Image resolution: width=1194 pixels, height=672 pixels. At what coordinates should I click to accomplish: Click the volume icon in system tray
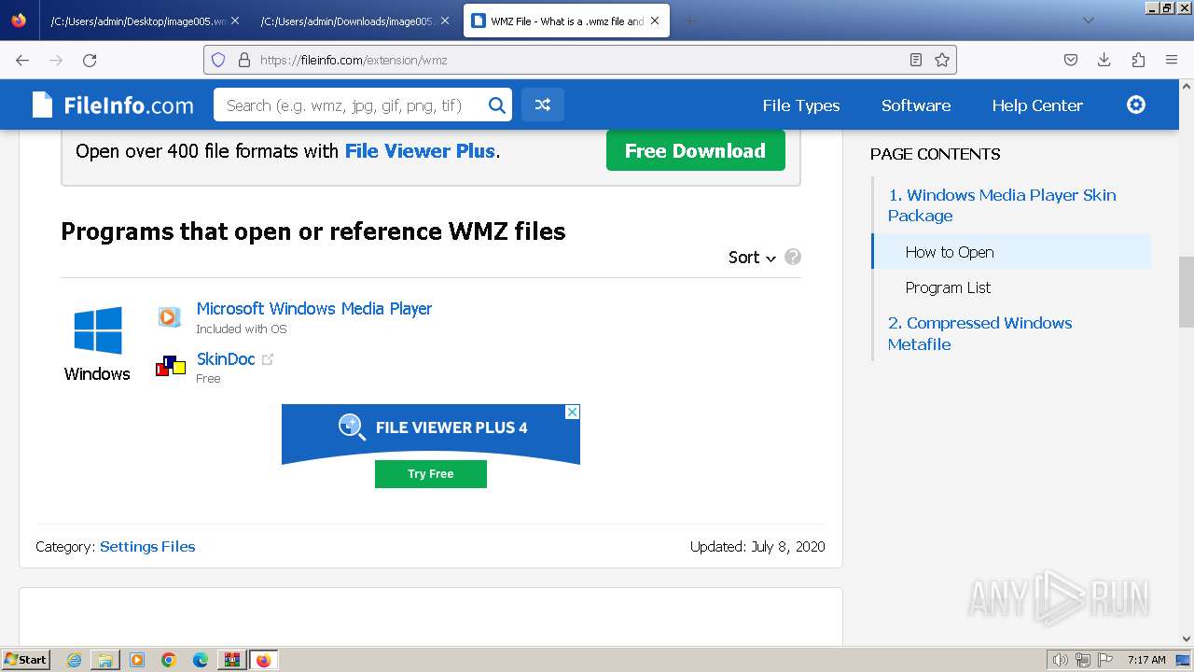point(1061,660)
